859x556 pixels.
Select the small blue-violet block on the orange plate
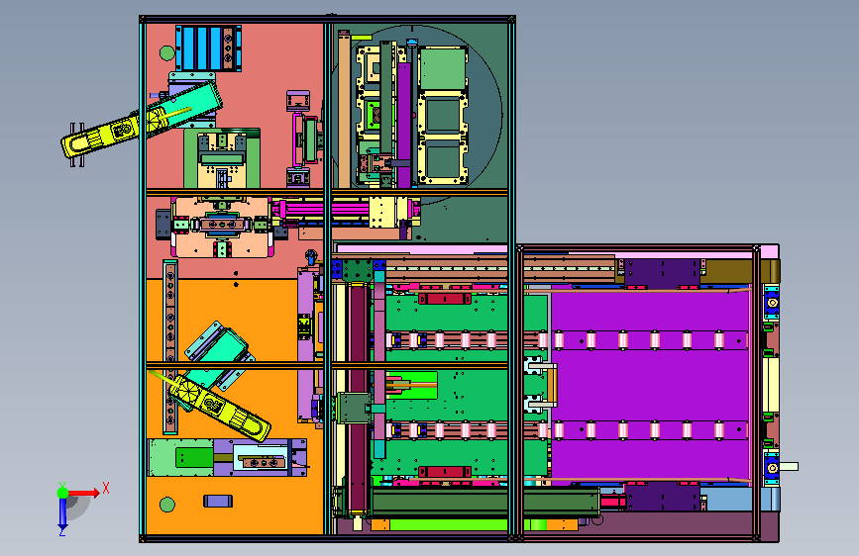coord(218,501)
